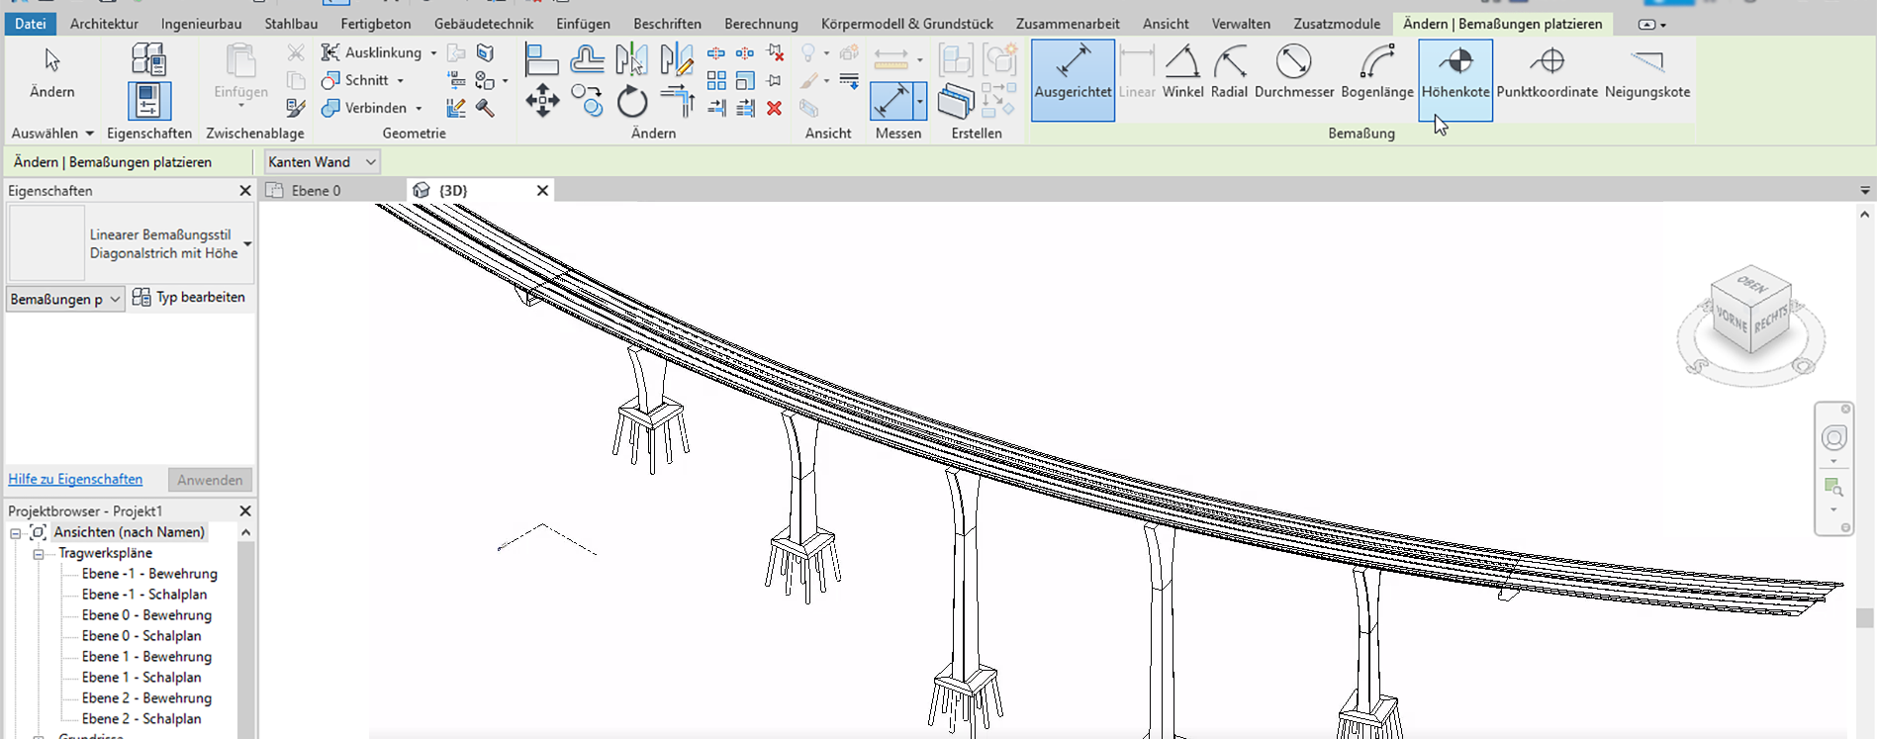The image size is (1877, 739).
Task: Open the Schnitt cut geometry dropdown arrow
Action: (x=401, y=80)
